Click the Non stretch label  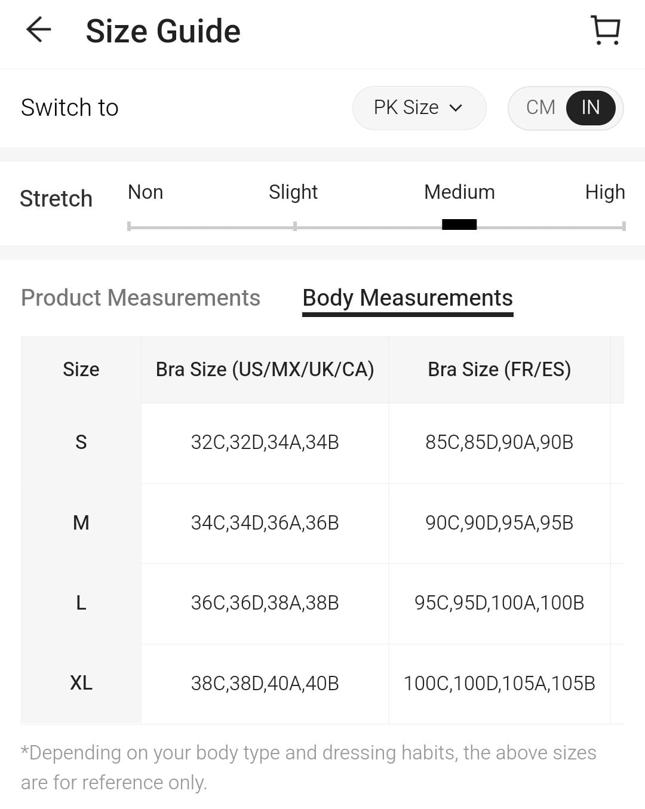[x=145, y=192]
